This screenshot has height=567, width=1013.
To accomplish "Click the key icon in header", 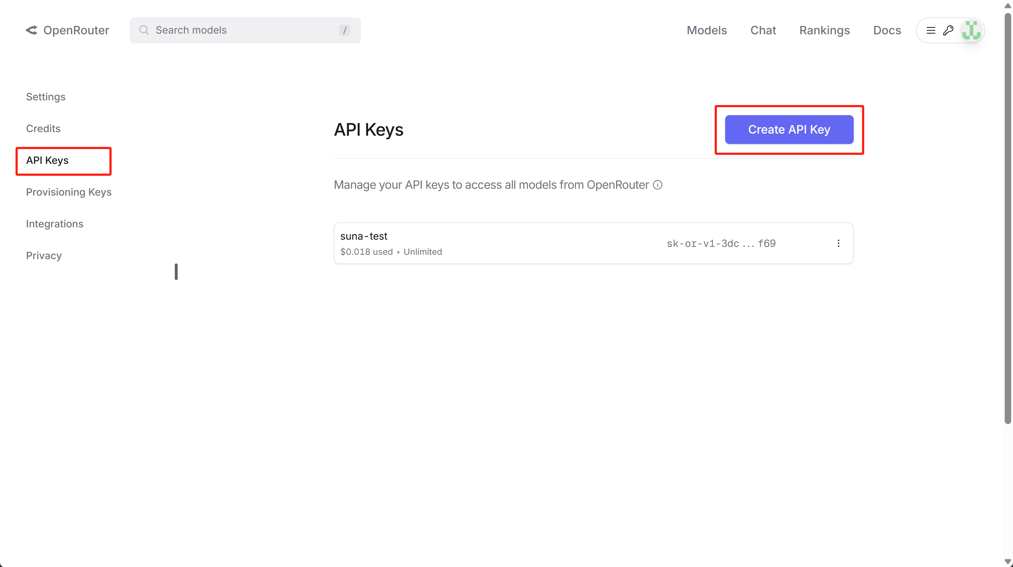I will [948, 30].
